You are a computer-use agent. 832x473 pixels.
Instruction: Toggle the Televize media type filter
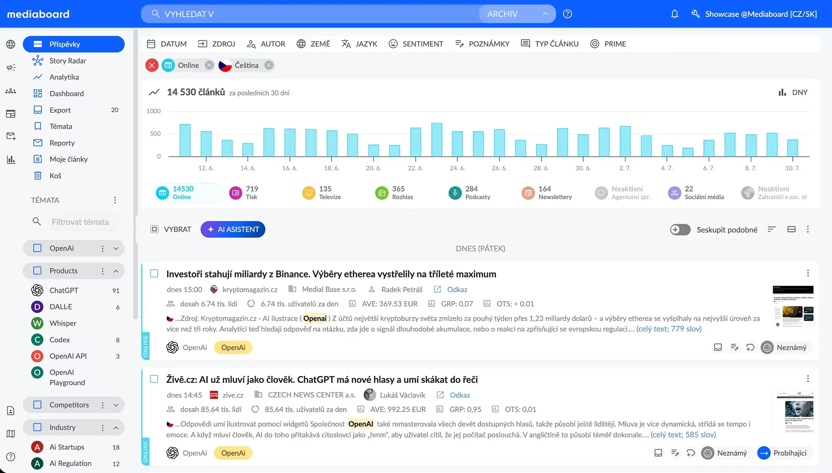pyautogui.click(x=321, y=193)
